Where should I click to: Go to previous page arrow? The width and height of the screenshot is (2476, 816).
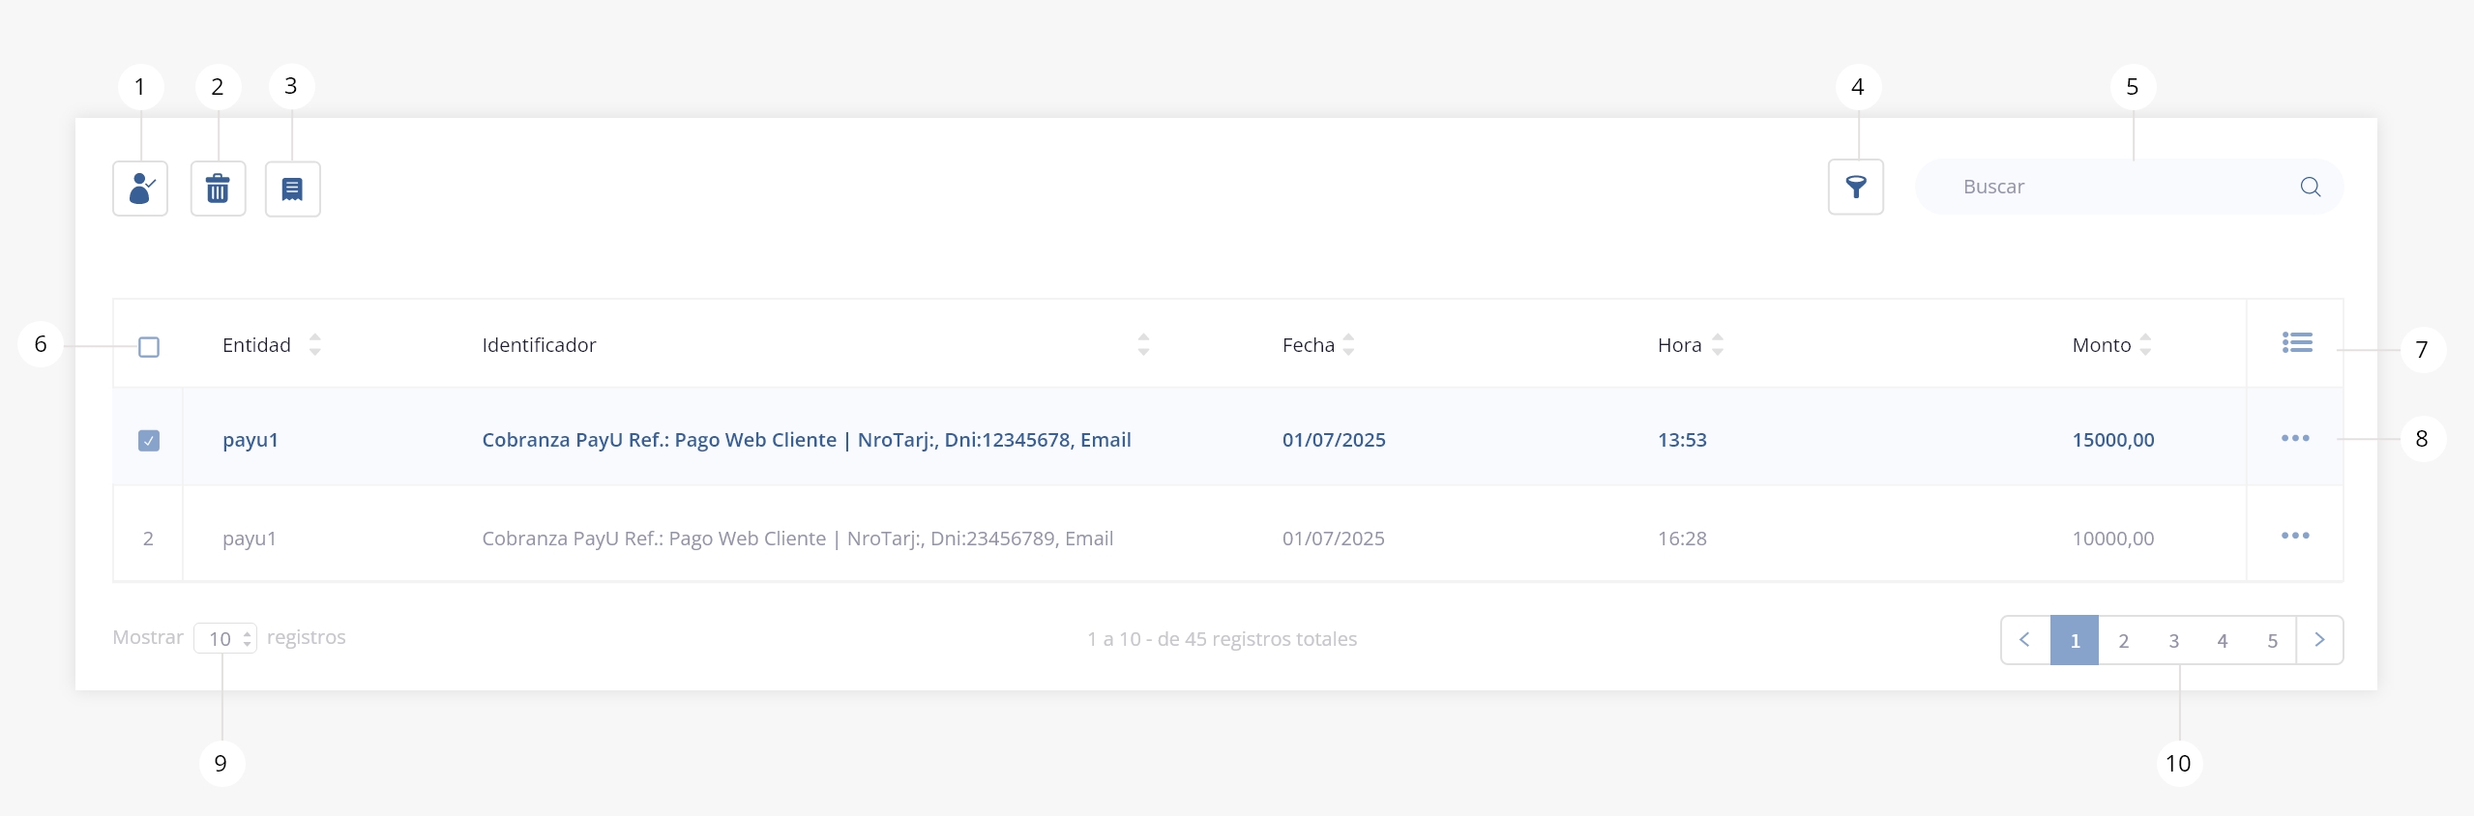[2025, 640]
